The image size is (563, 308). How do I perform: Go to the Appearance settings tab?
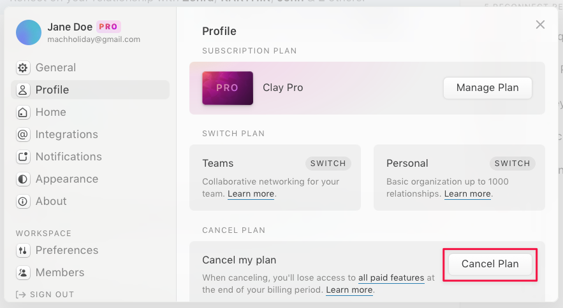pyautogui.click(x=66, y=179)
